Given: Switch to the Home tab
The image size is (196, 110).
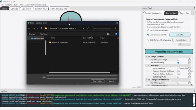Looking at the screenshot, I should coord(4,9).
